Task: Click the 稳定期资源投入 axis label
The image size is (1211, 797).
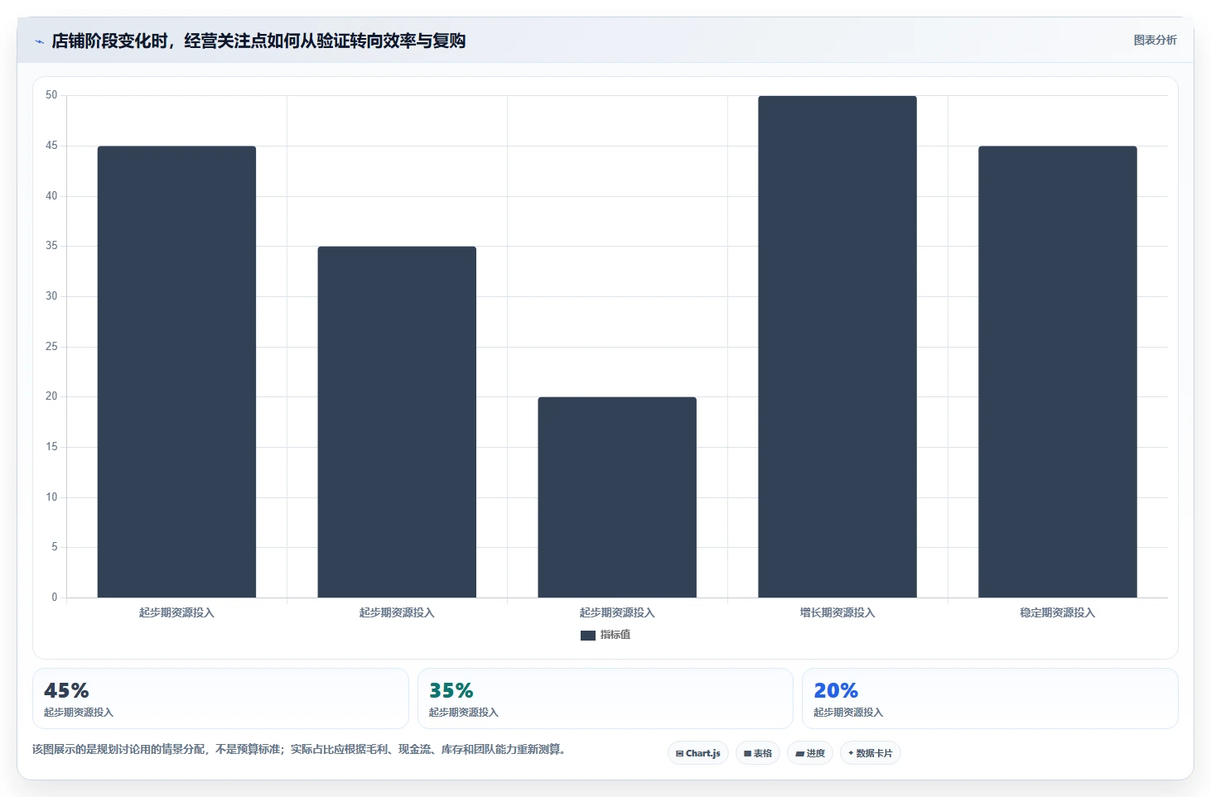Action: tap(1058, 612)
